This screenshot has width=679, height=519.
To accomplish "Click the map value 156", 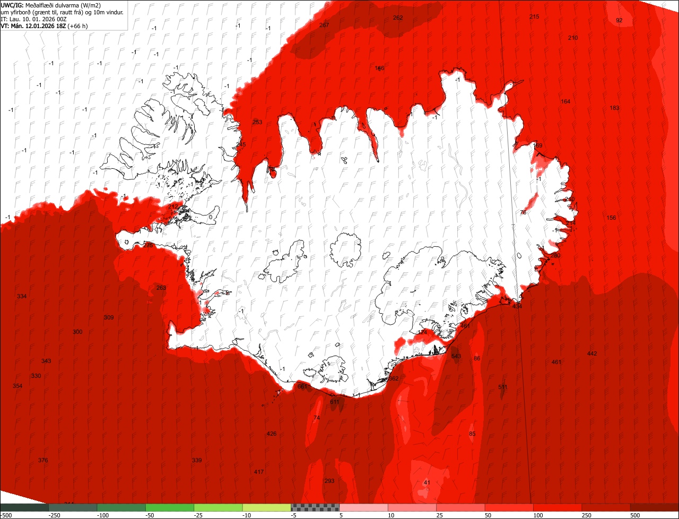I will 611,218.
